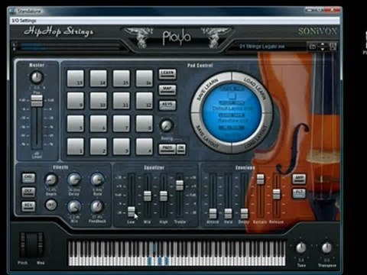367x275 pixels.
Task: Click the 01 Strings Legato preset name
Action: [262, 47]
